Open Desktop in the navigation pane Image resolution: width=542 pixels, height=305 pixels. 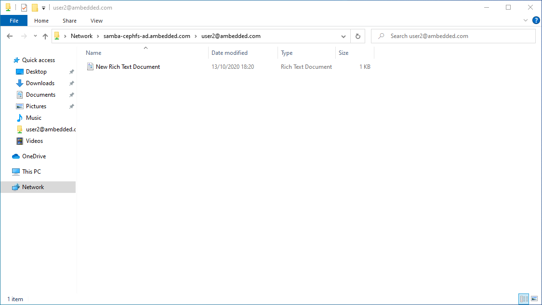pos(36,72)
